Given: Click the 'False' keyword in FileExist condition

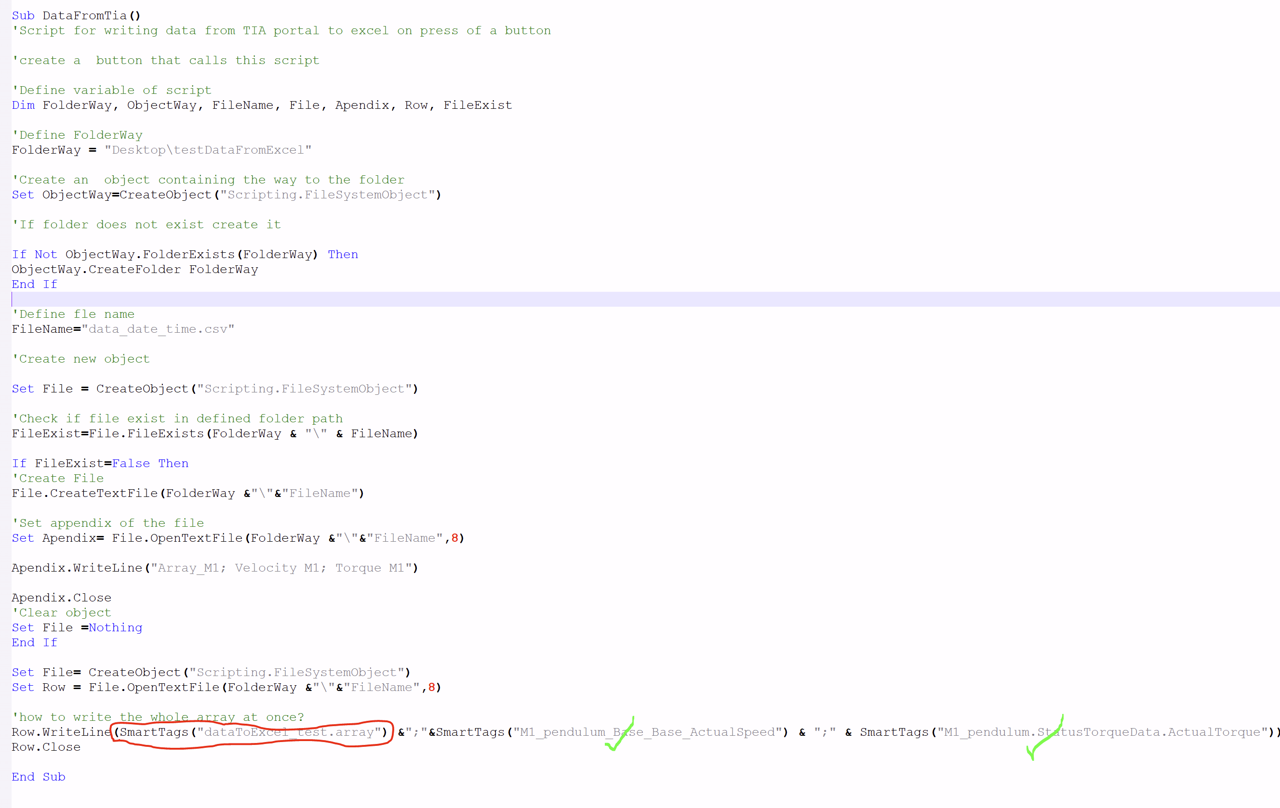Looking at the screenshot, I should [131, 463].
